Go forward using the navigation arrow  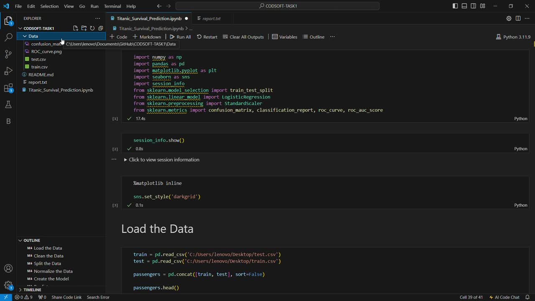point(168,6)
